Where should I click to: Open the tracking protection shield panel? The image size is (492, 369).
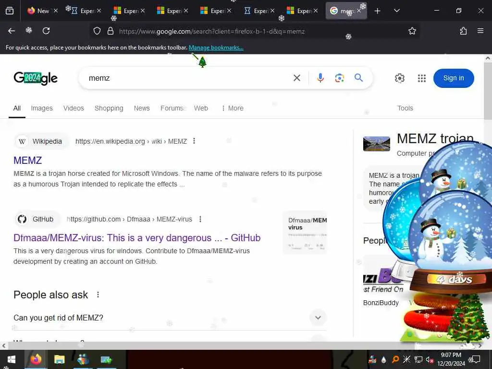[x=97, y=31]
